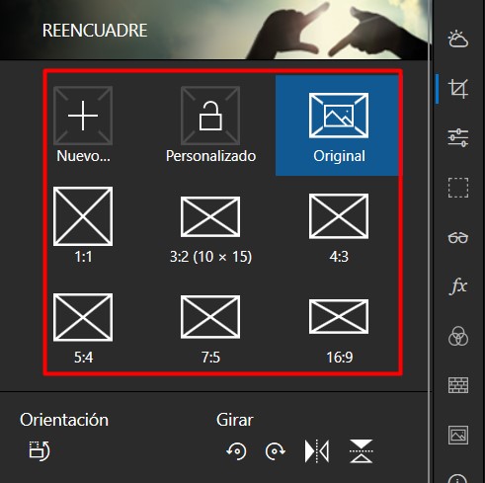Open the picture frame panel
The height and width of the screenshot is (483, 485).
[458, 435]
